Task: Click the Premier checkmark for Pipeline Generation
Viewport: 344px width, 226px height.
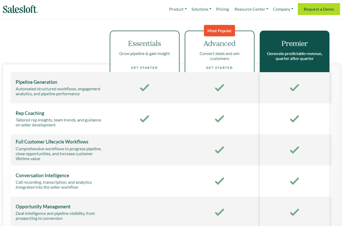Action: pyautogui.click(x=294, y=88)
